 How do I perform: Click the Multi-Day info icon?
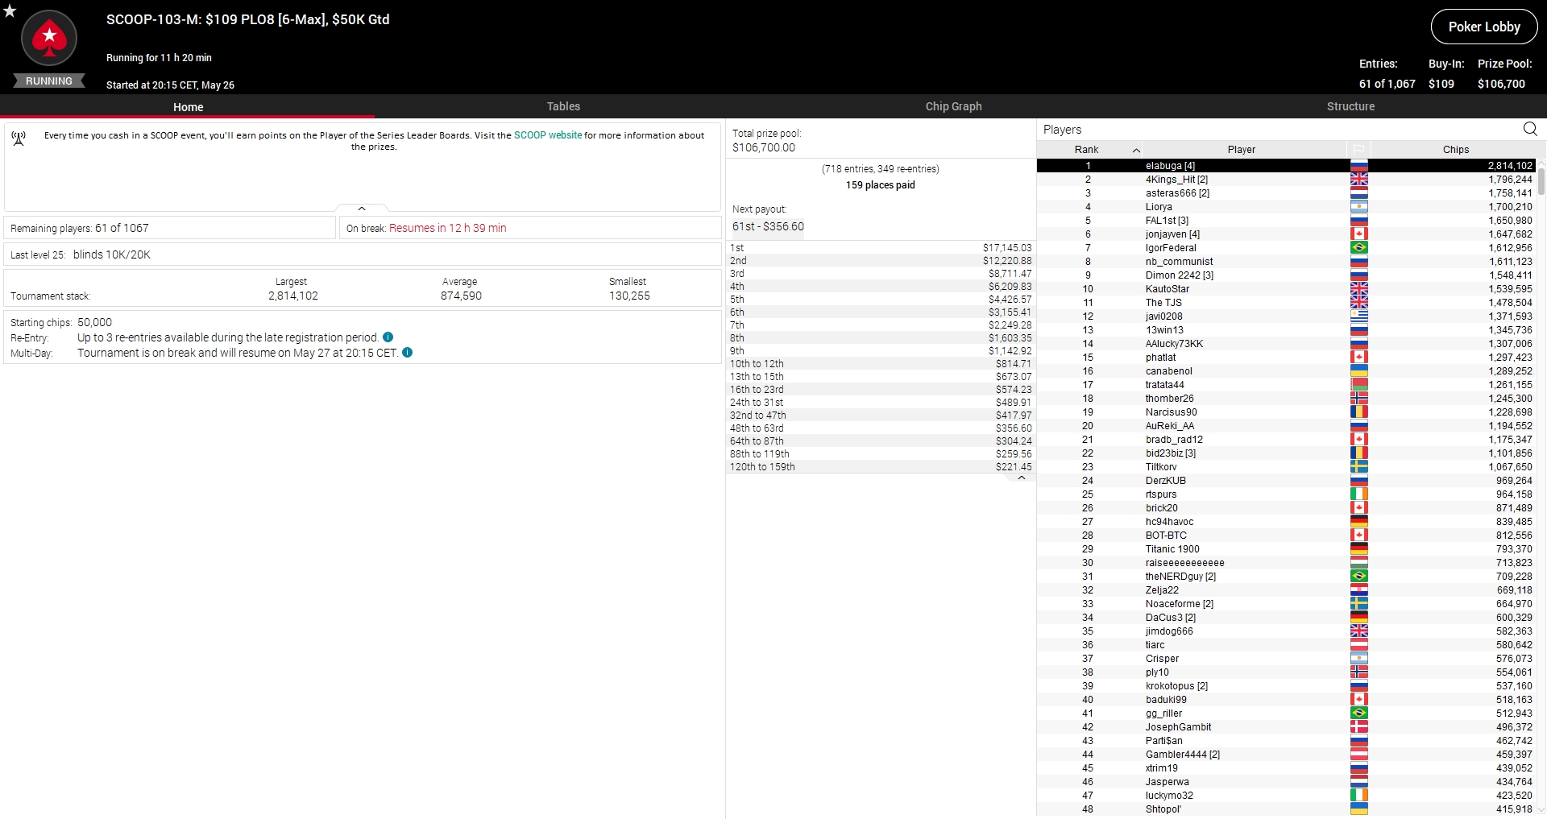[408, 353]
